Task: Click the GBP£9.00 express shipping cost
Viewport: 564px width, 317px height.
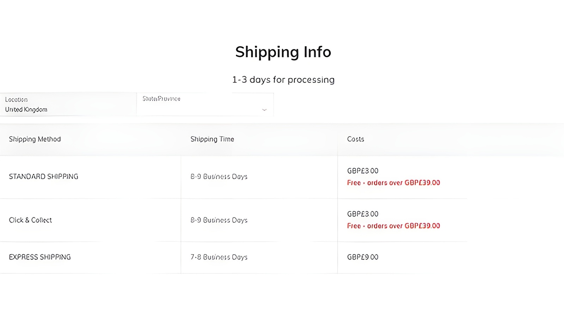Action: click(362, 257)
